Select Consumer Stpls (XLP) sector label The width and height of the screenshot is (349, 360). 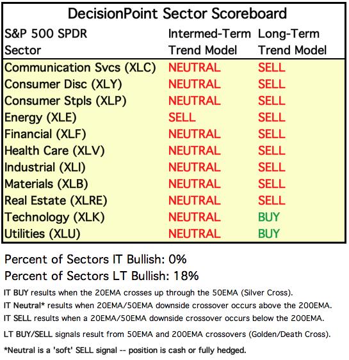(65, 101)
